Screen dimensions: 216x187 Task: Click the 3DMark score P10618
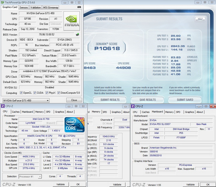point(107,48)
